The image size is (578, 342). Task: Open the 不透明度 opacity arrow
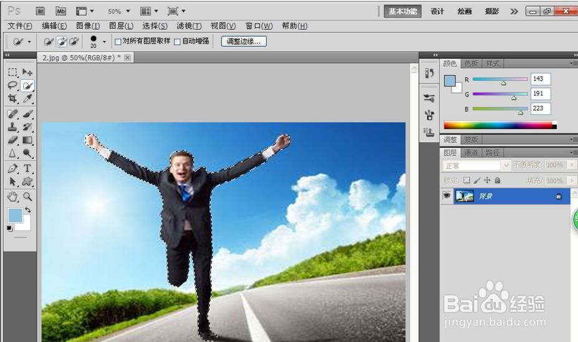tap(572, 165)
